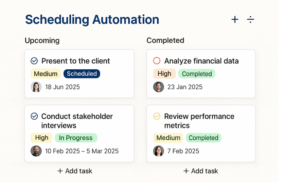Open the filter options icon in header

click(x=250, y=20)
